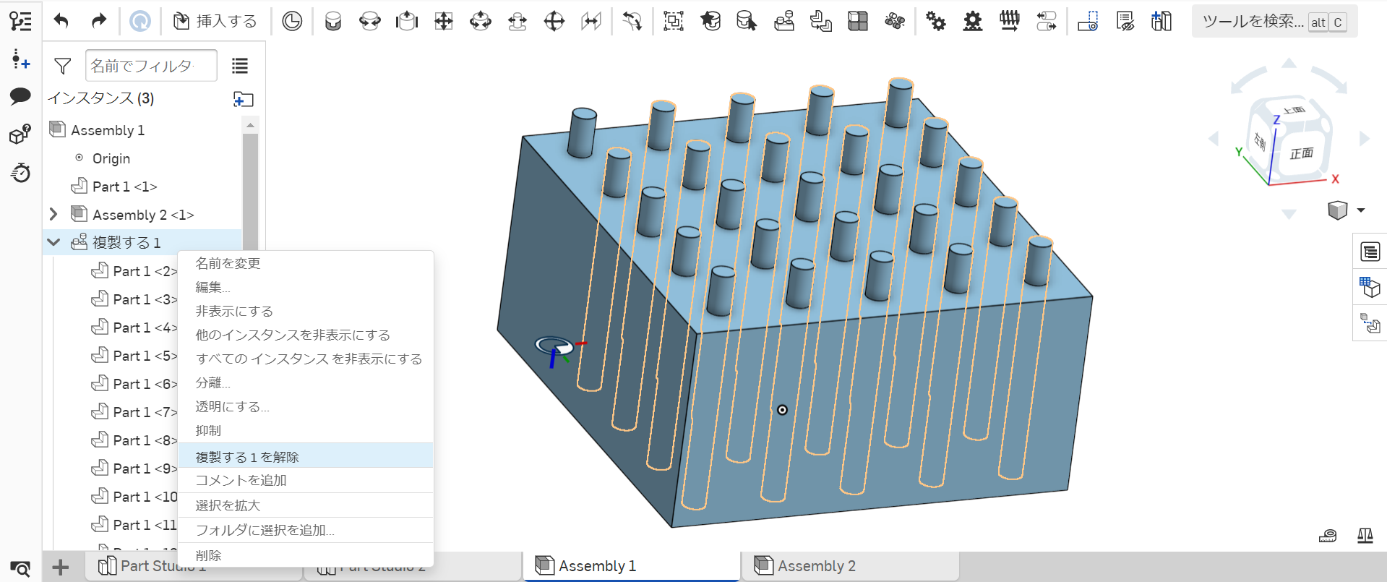This screenshot has height=582, width=1387.
Task: Open the Screw relation tool
Action: (1010, 22)
